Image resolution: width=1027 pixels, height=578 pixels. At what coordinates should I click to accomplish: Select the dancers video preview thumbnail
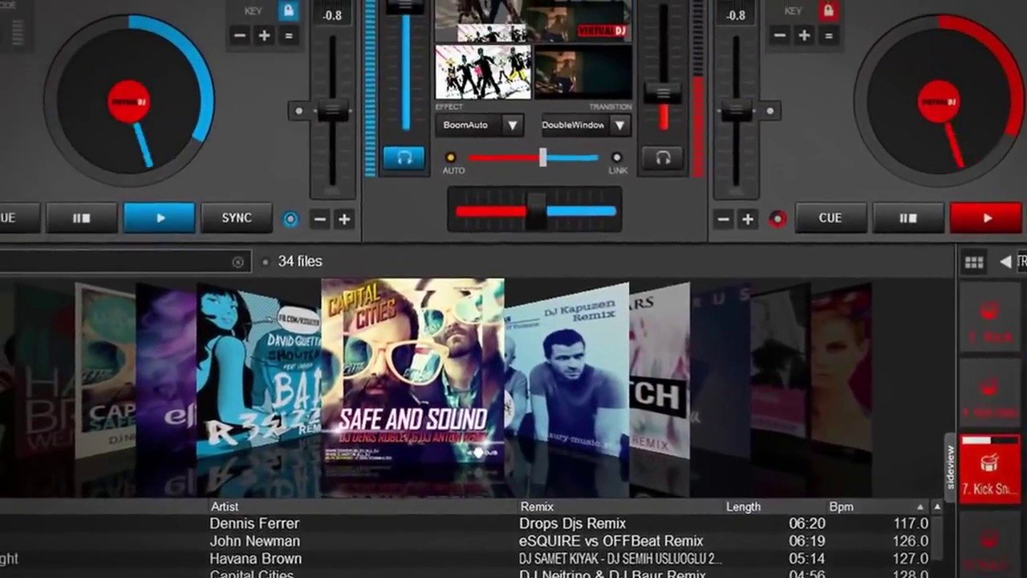[x=483, y=71]
